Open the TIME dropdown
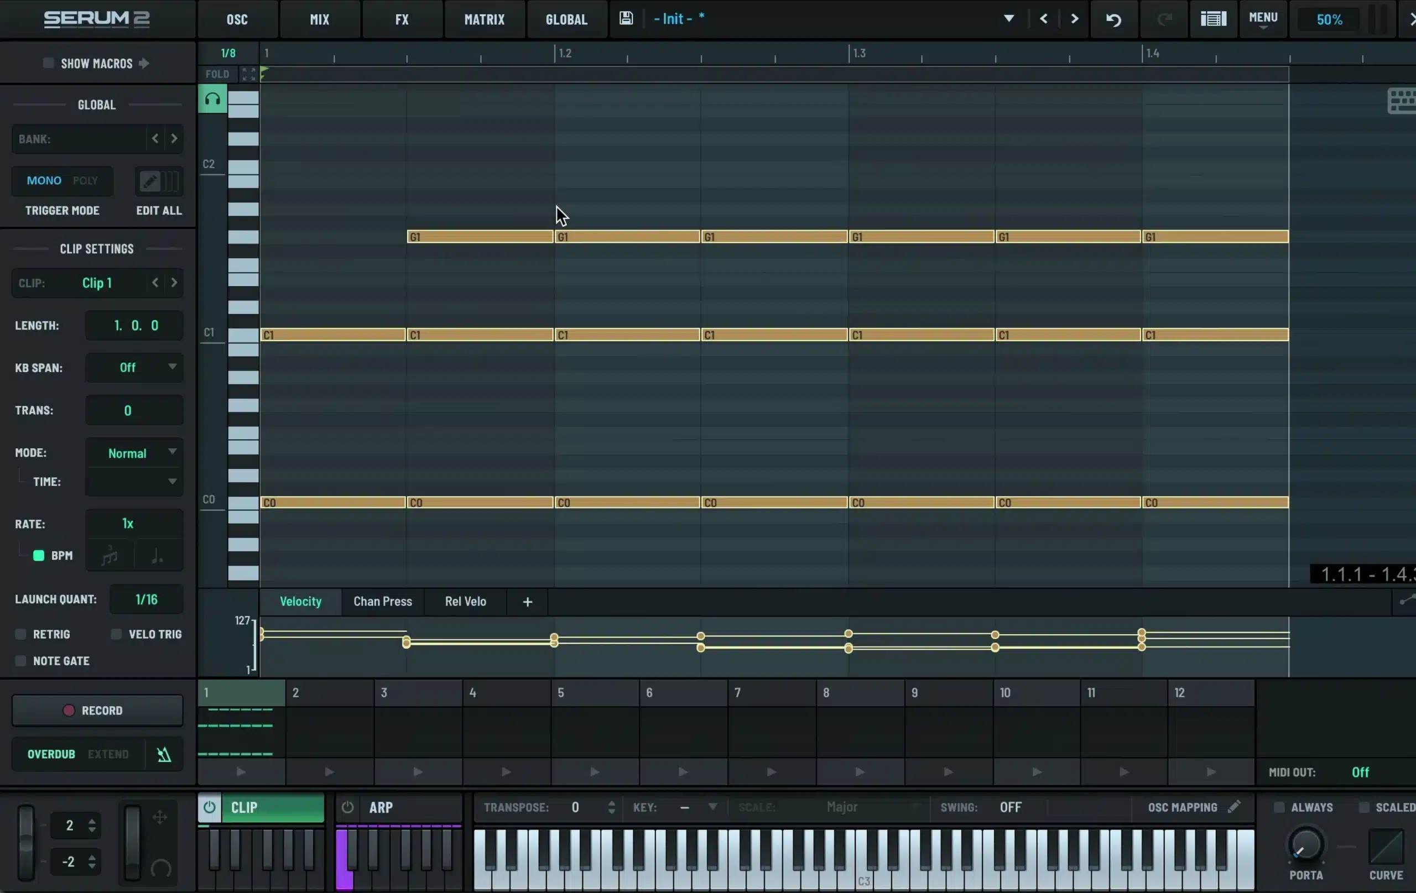 pos(134,482)
